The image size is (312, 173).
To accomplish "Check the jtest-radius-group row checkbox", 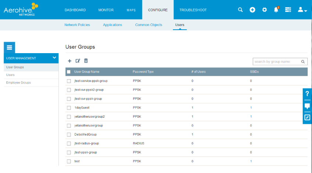I will tap(69, 143).
